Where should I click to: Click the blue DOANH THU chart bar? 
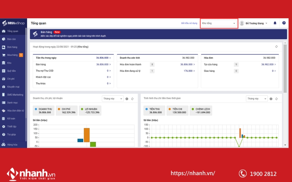pos(81,140)
